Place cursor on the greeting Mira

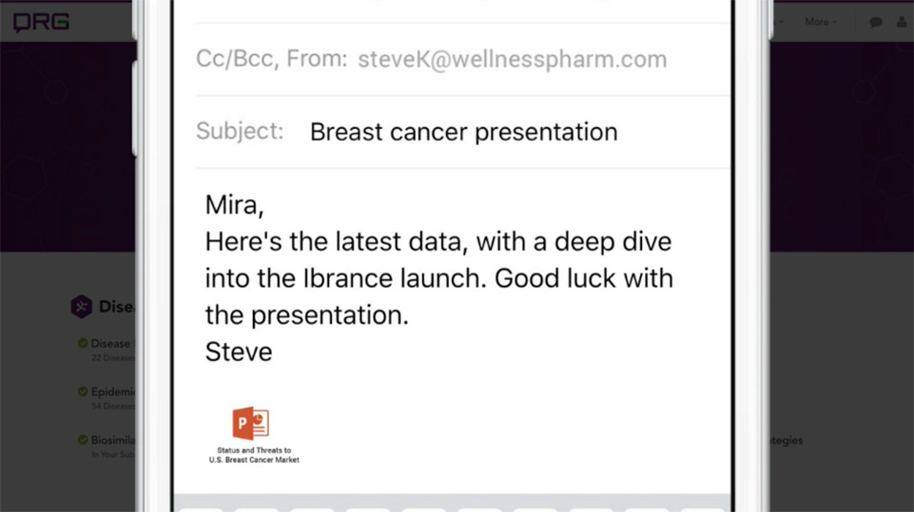coord(234,205)
